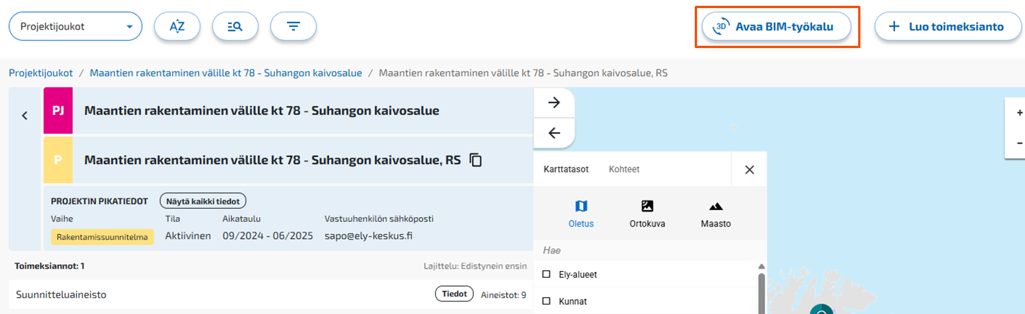
Task: Open Avaa BIM-työkalu button
Action: point(776,27)
